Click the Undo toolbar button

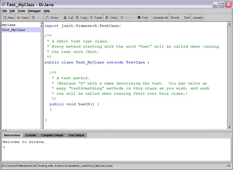(111, 18)
